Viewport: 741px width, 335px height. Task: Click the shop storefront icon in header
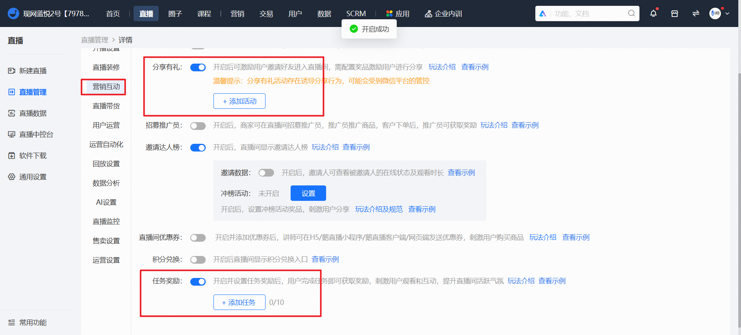click(674, 13)
